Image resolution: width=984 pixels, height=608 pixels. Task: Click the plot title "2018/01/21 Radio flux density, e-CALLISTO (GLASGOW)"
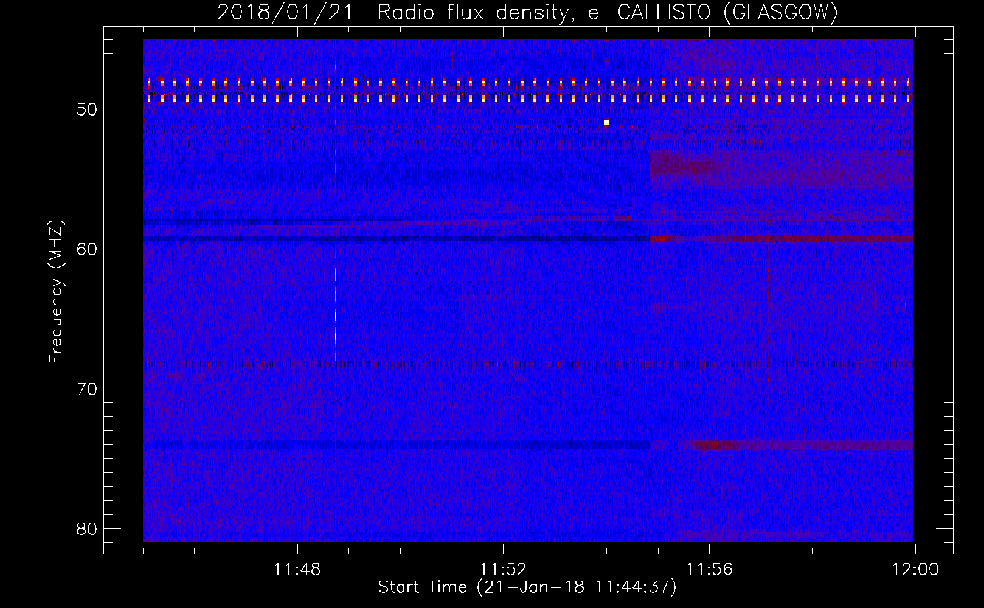click(x=527, y=12)
